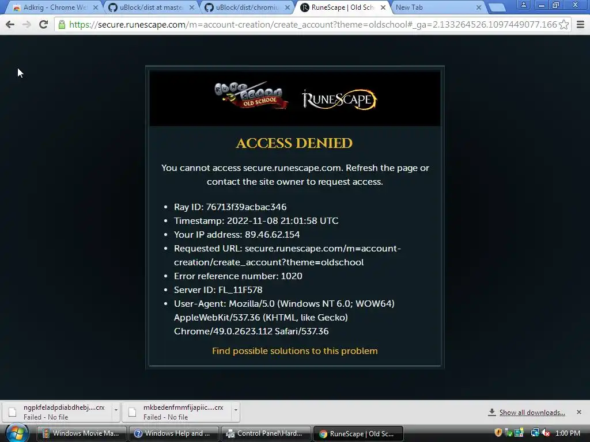590x442 pixels.
Task: Open dropdown arrow for mkbedenfmmfijapiic....crx download
Action: point(236,410)
